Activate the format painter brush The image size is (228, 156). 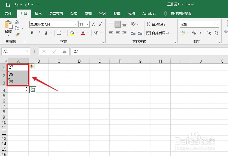click(x=17, y=35)
